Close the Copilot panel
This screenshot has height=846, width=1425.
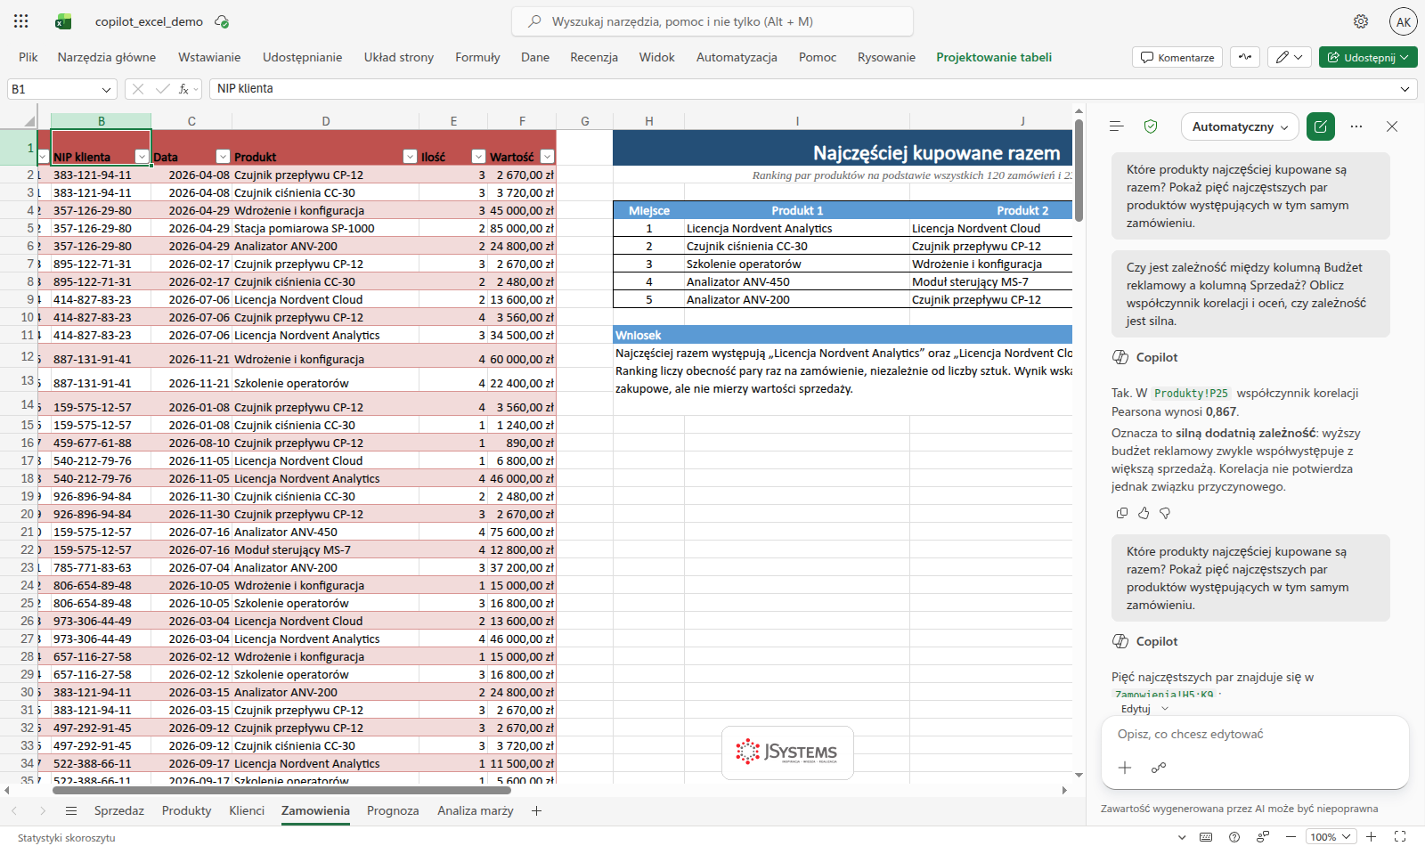1392,126
